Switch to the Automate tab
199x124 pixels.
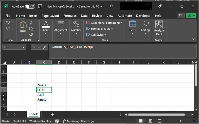click(125, 16)
